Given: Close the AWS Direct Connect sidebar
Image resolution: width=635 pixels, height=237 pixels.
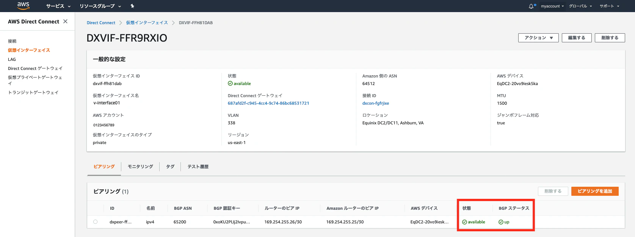Looking at the screenshot, I should [66, 22].
